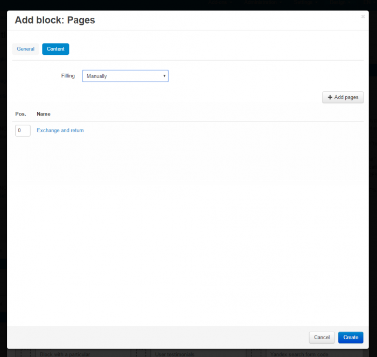Click the position field for Exchange and return
This screenshot has width=377, height=357.
(x=23, y=131)
